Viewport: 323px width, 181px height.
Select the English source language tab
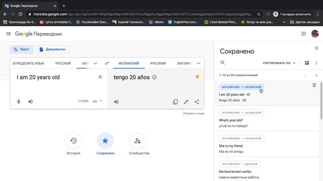click(85, 63)
